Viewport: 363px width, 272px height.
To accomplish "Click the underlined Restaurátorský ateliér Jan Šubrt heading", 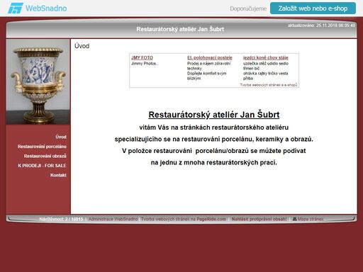I will point(214,115).
